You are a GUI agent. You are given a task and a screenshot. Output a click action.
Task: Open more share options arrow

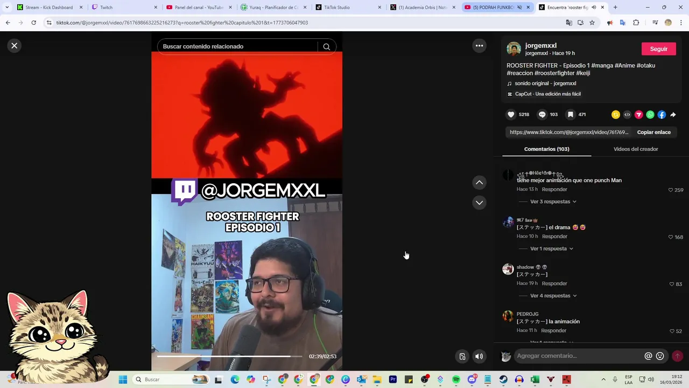point(673,115)
